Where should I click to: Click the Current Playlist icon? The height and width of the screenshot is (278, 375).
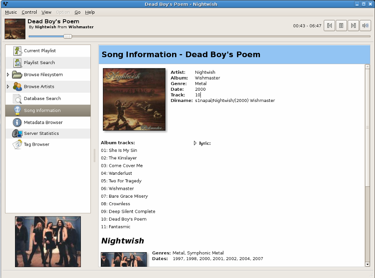pos(17,51)
